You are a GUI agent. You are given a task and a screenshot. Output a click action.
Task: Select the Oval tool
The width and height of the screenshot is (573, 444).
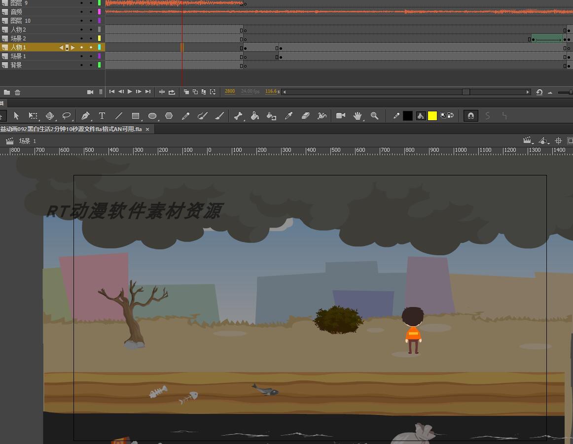(152, 116)
